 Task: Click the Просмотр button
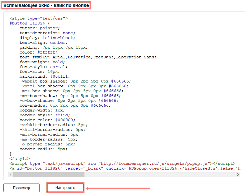click(22, 188)
